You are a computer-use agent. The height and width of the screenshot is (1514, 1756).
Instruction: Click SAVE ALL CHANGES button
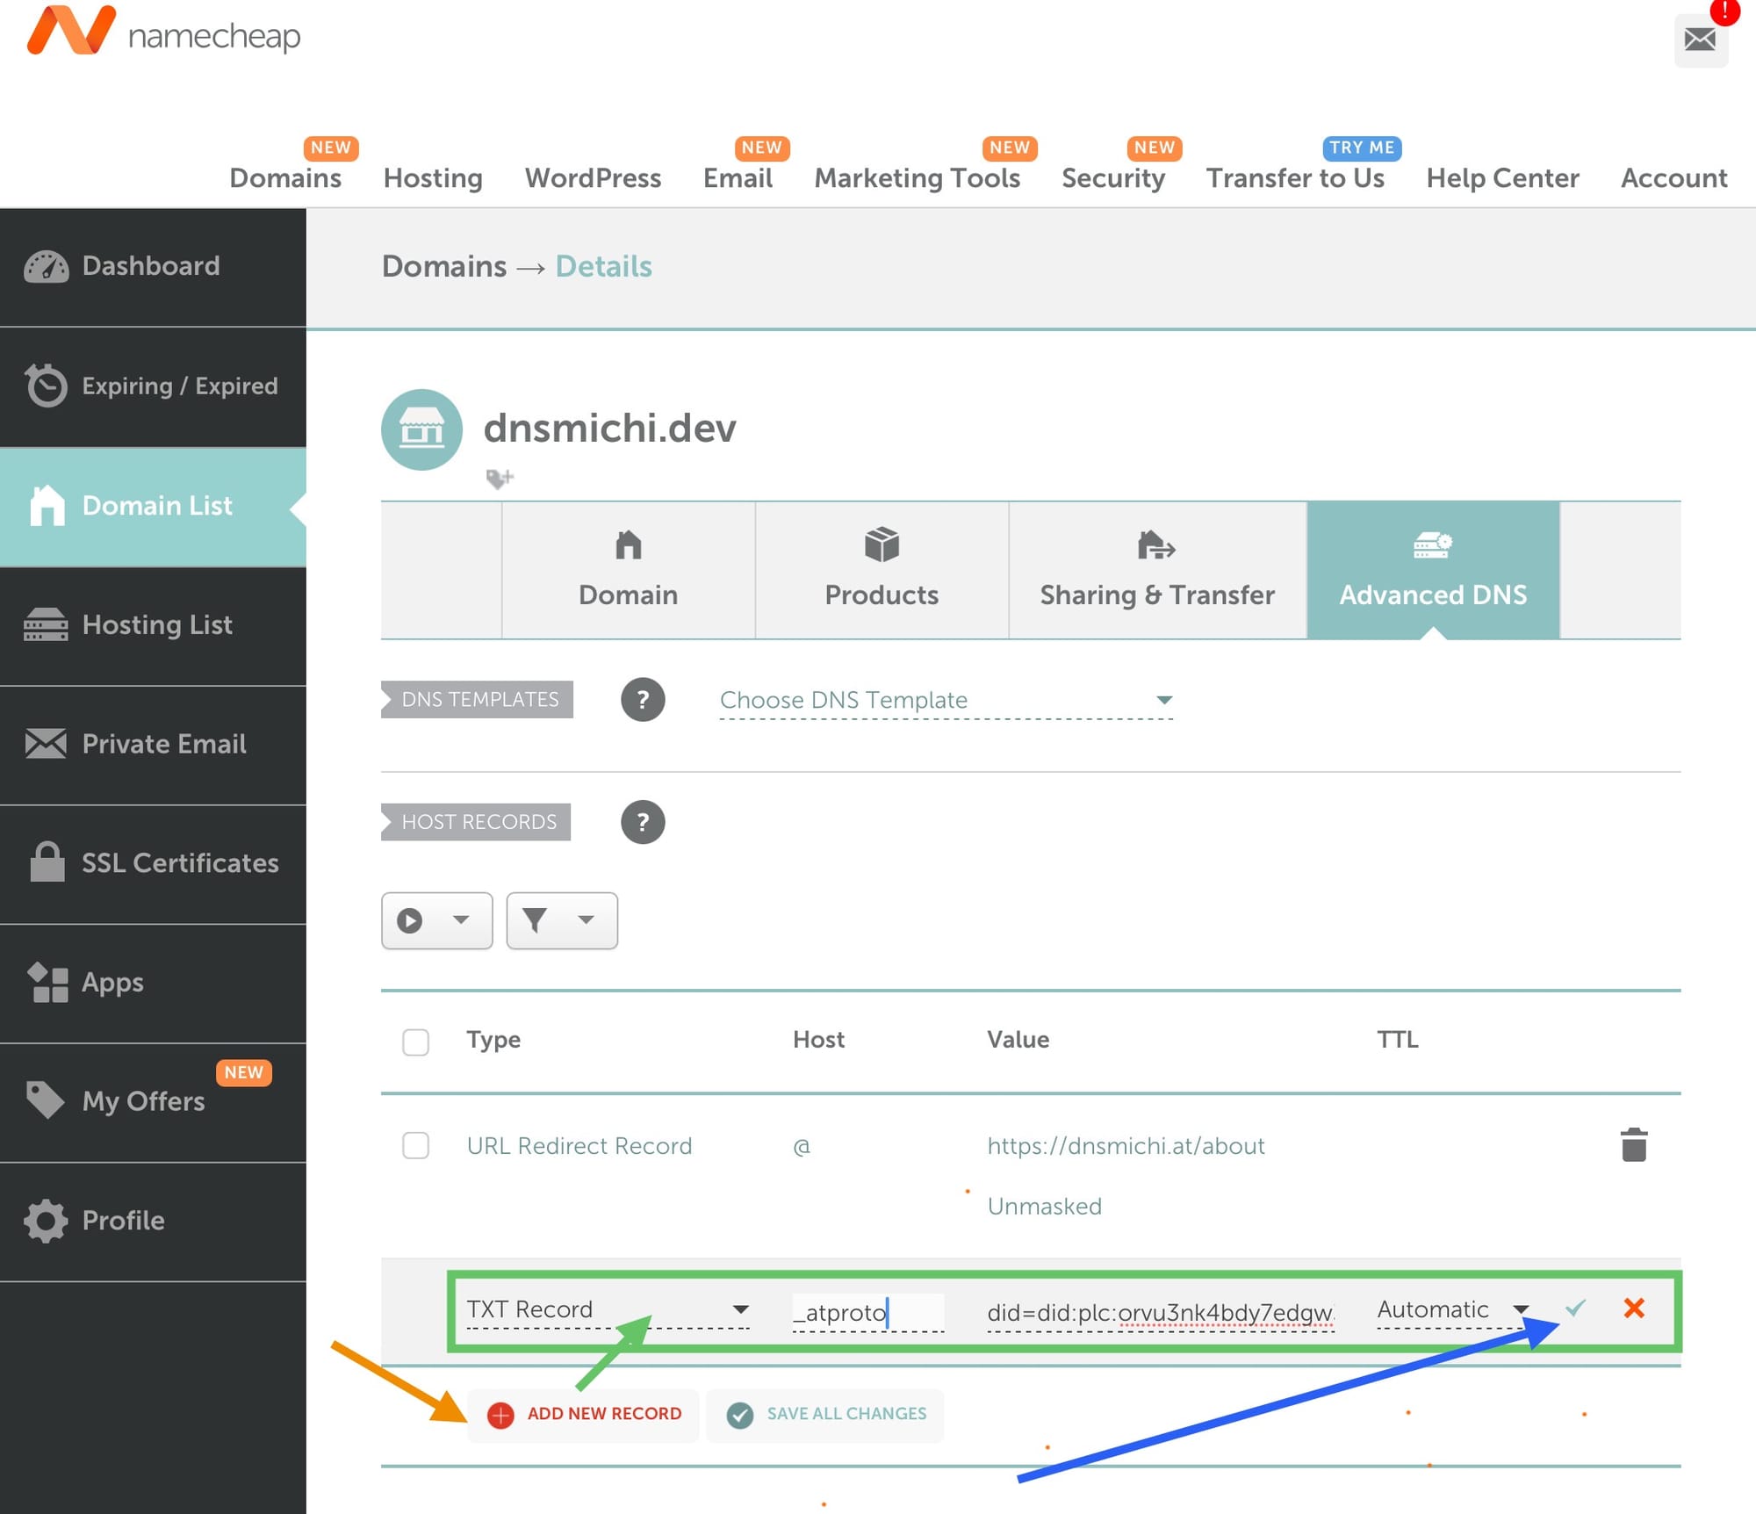[826, 1414]
